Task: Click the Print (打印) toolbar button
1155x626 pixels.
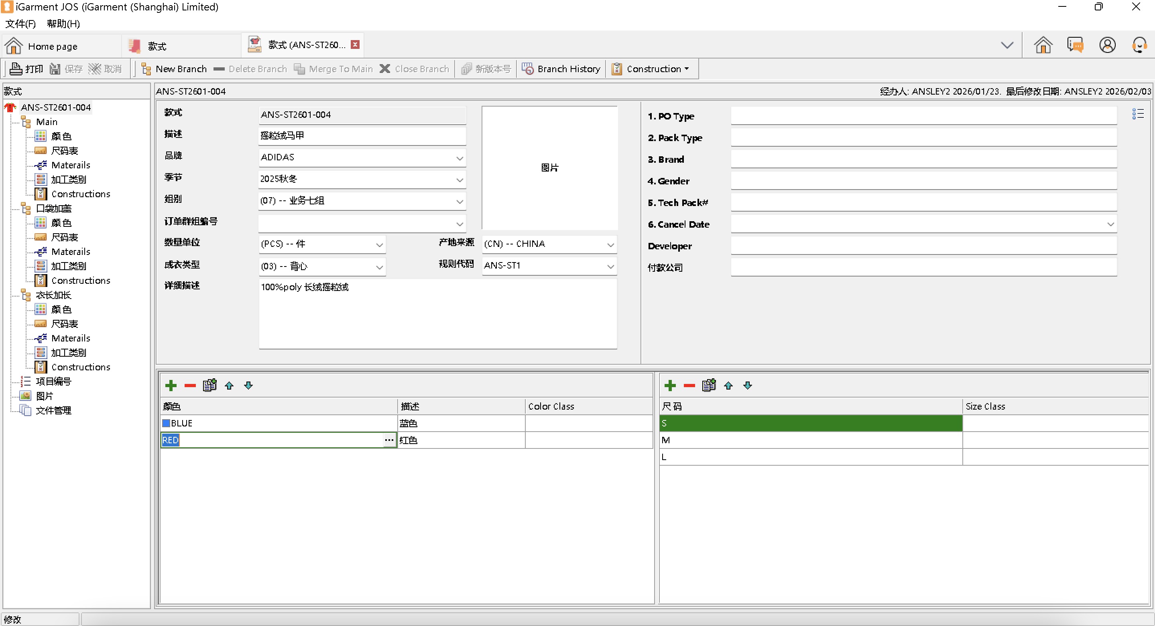Action: coord(26,69)
